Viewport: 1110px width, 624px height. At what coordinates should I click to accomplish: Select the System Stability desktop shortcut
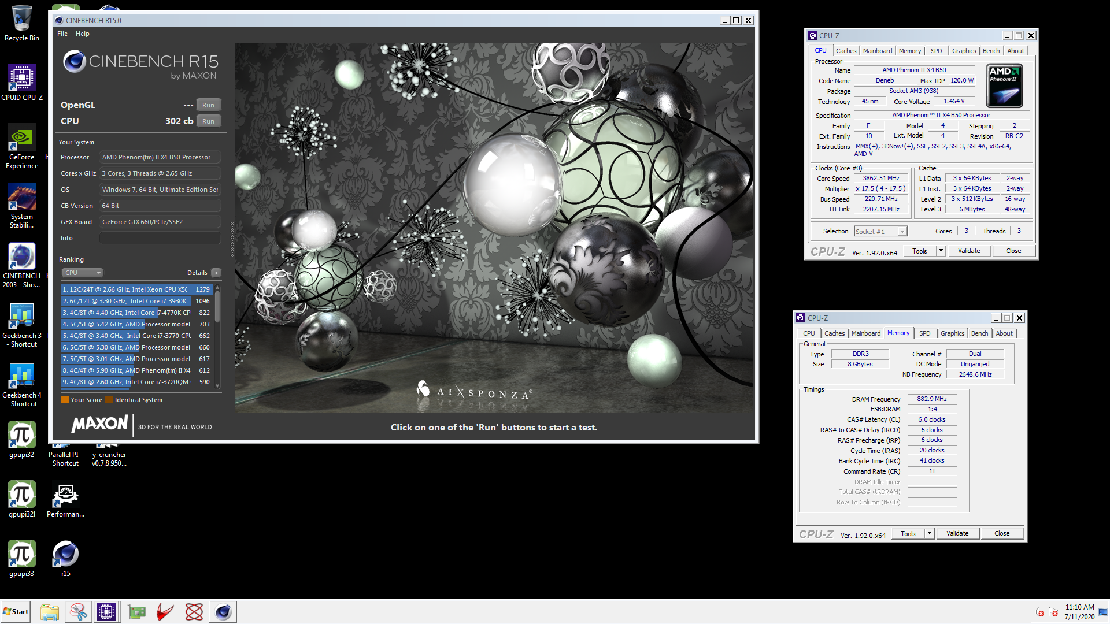pyautogui.click(x=22, y=206)
